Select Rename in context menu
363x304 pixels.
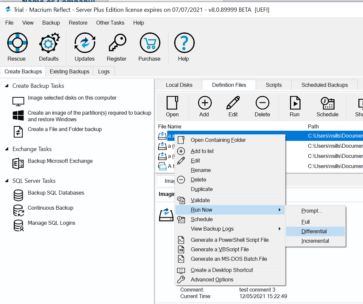[x=230, y=170]
